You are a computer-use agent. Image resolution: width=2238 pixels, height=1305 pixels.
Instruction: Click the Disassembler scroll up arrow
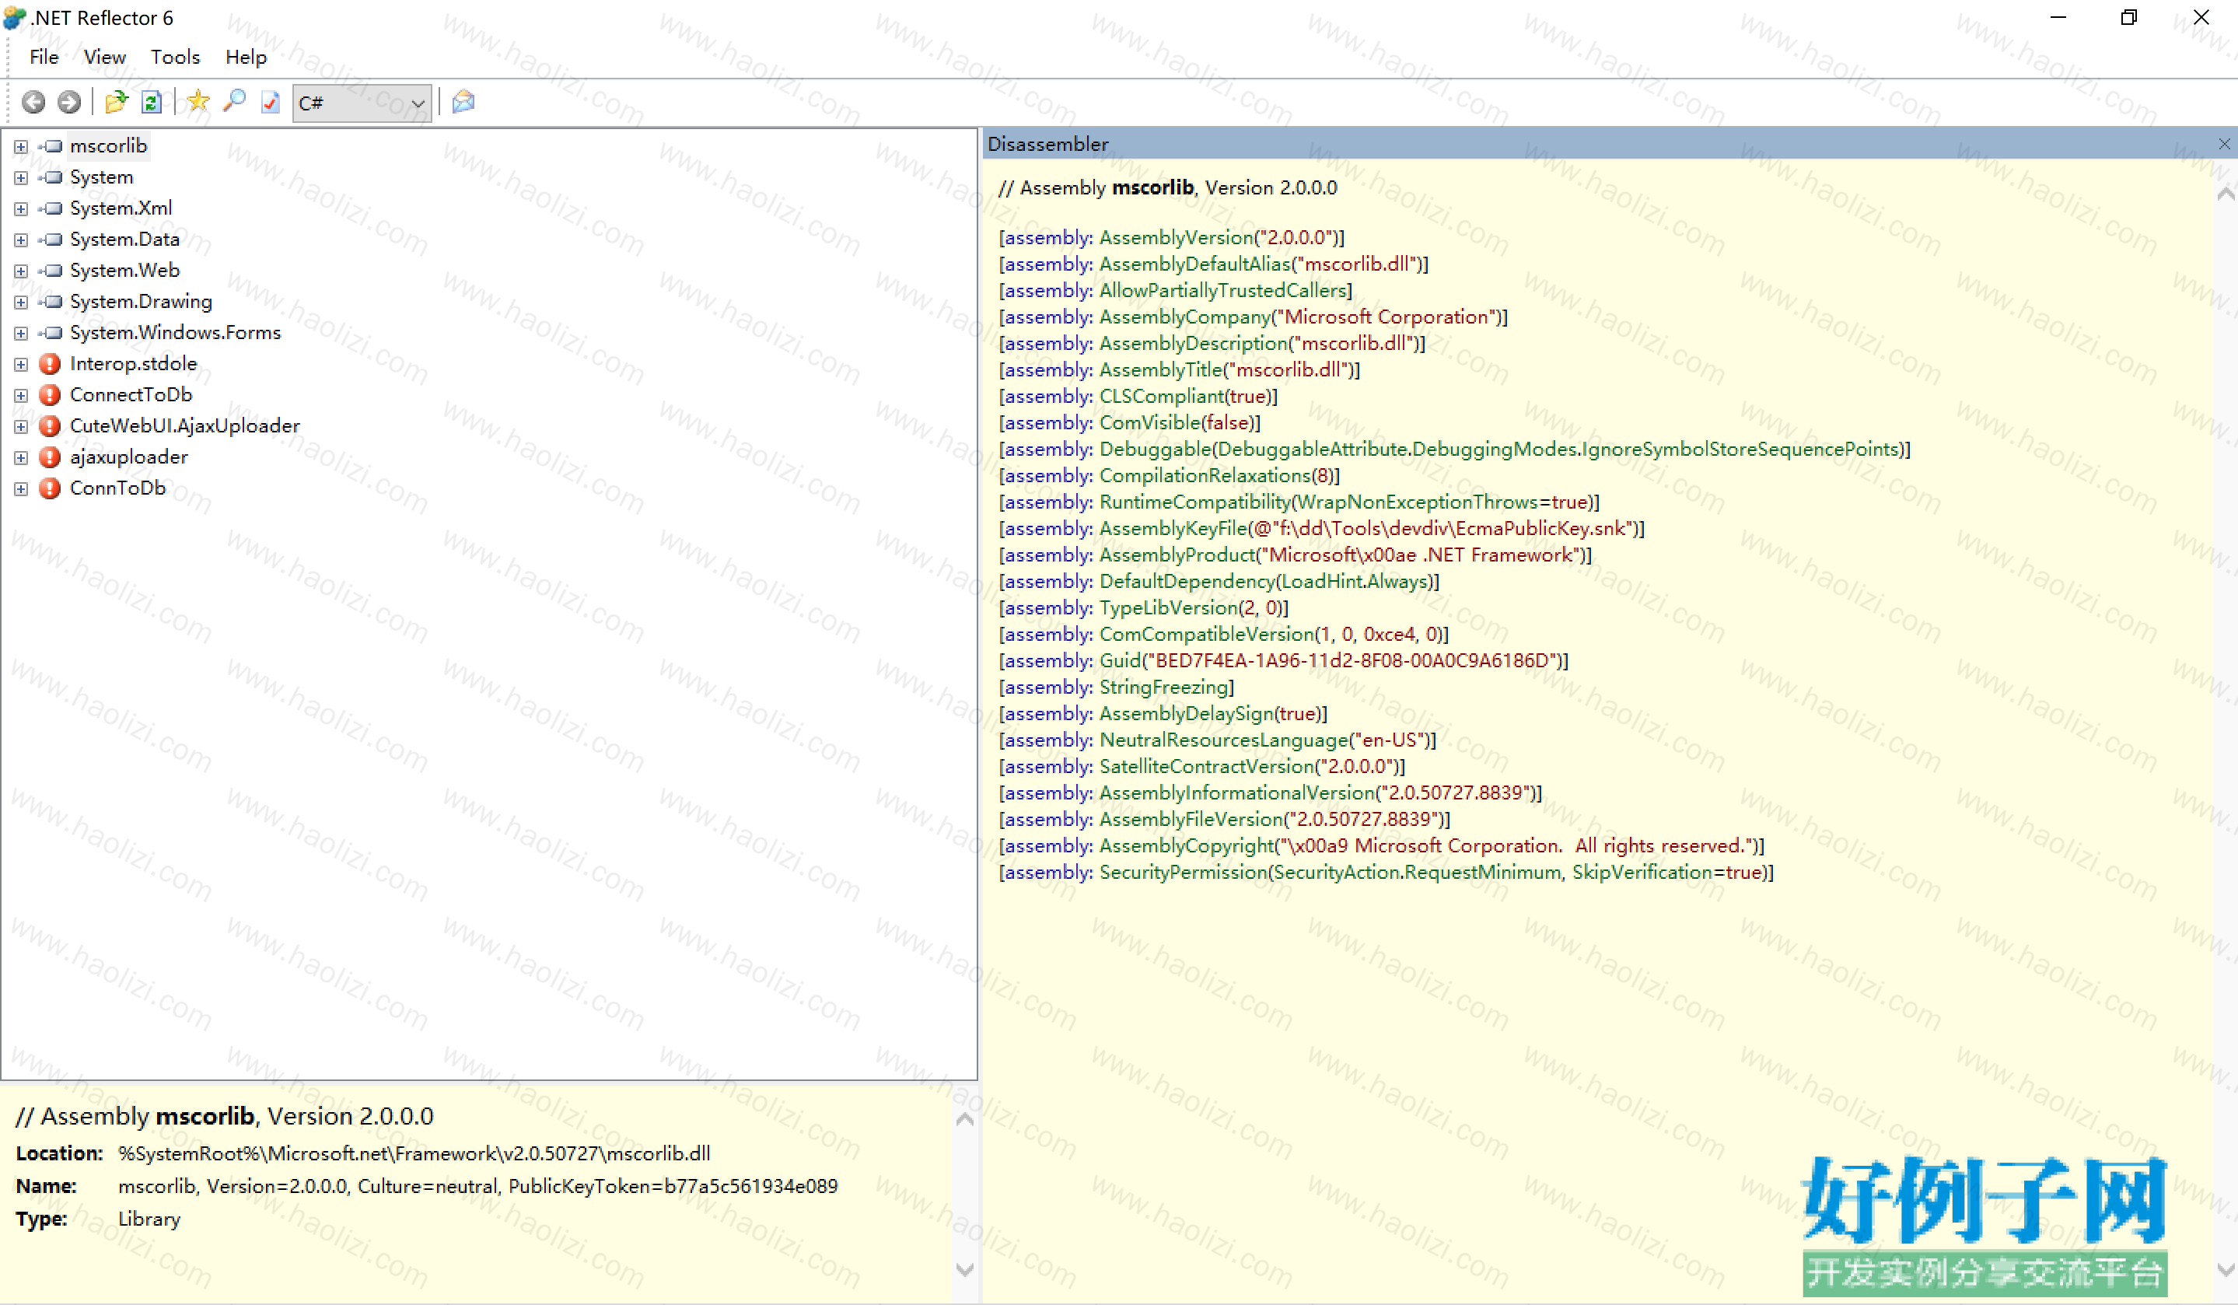2226,194
